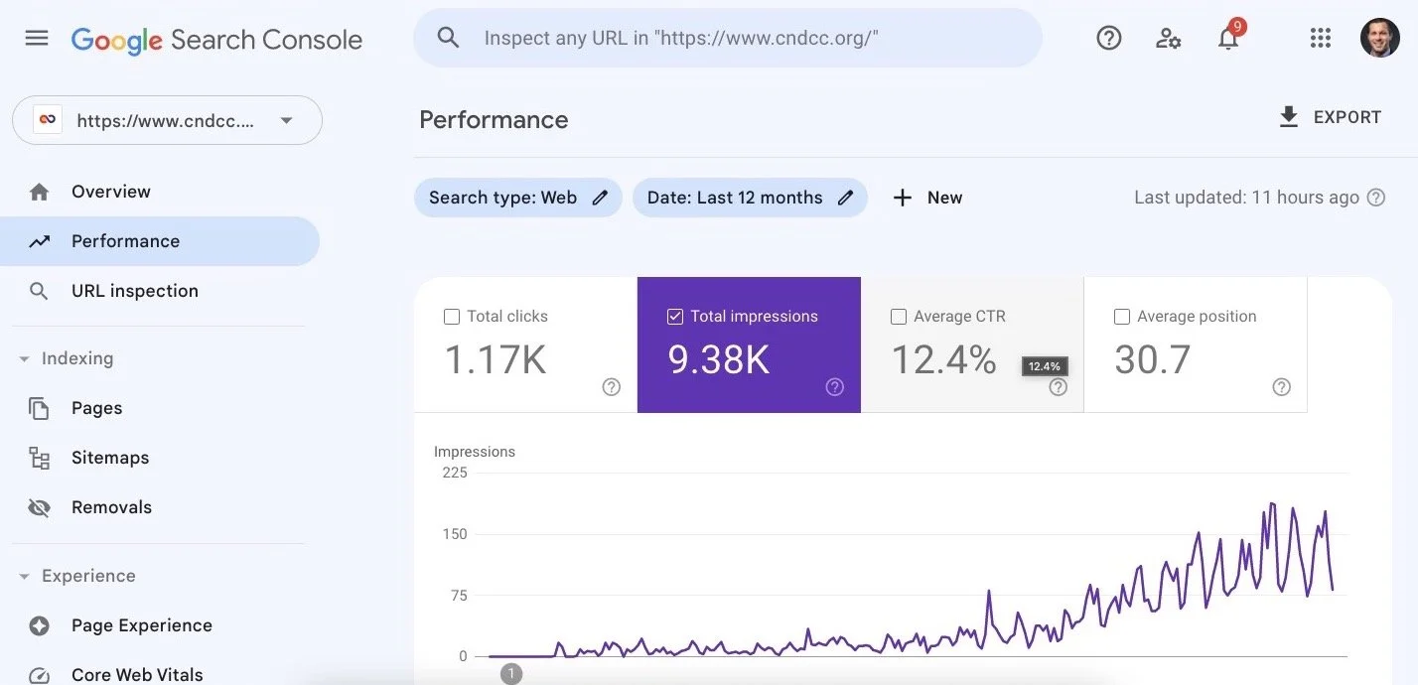The width and height of the screenshot is (1418, 685).
Task: Click the Page Experience icon
Action: coord(39,625)
